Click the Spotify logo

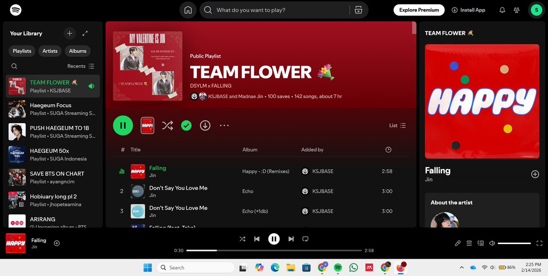16,10
